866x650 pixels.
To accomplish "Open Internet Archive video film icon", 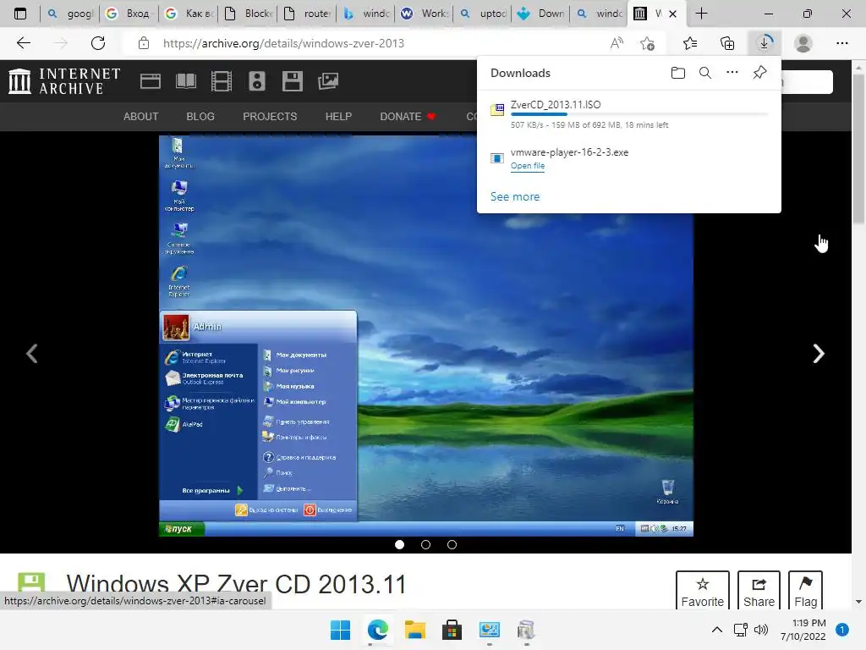I will coord(222,81).
